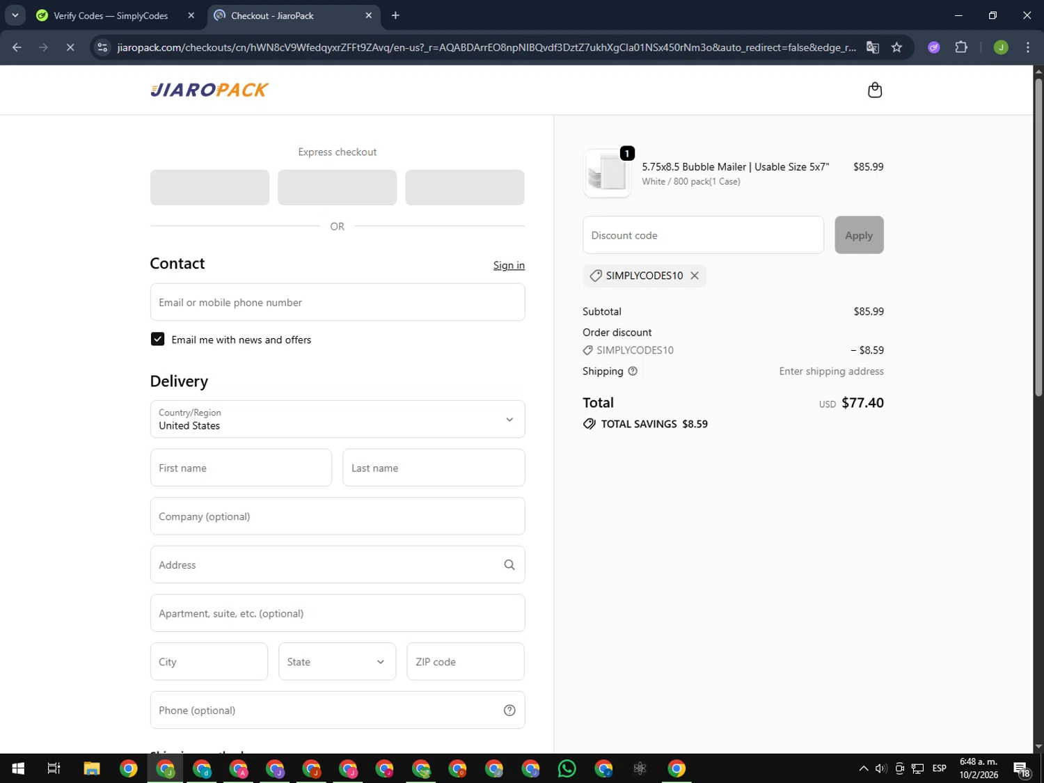
Task: Click the JiaroPack logo
Action: pos(209,90)
